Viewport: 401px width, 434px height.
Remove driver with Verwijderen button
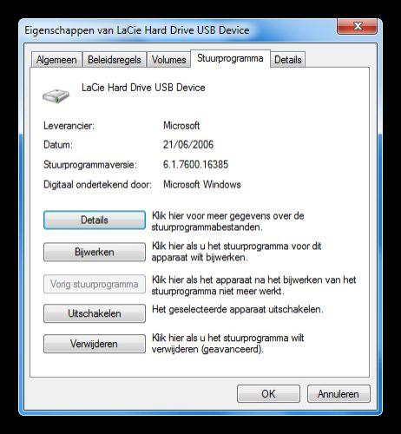(95, 344)
